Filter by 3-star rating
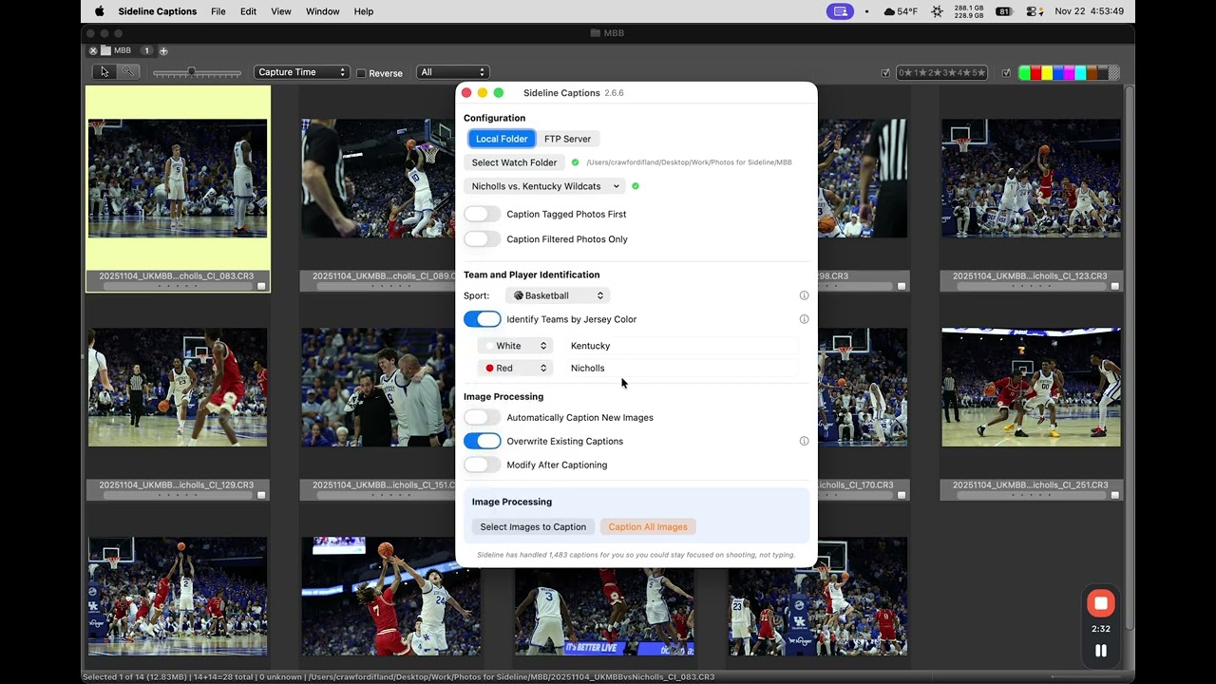 click(x=949, y=72)
